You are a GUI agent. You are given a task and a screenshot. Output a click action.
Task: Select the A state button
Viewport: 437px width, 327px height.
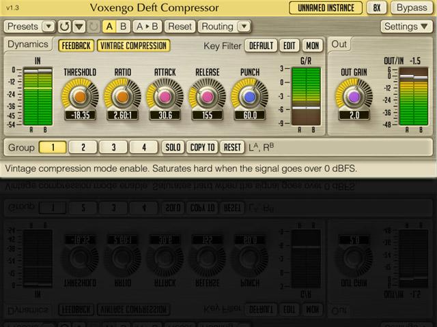109,27
